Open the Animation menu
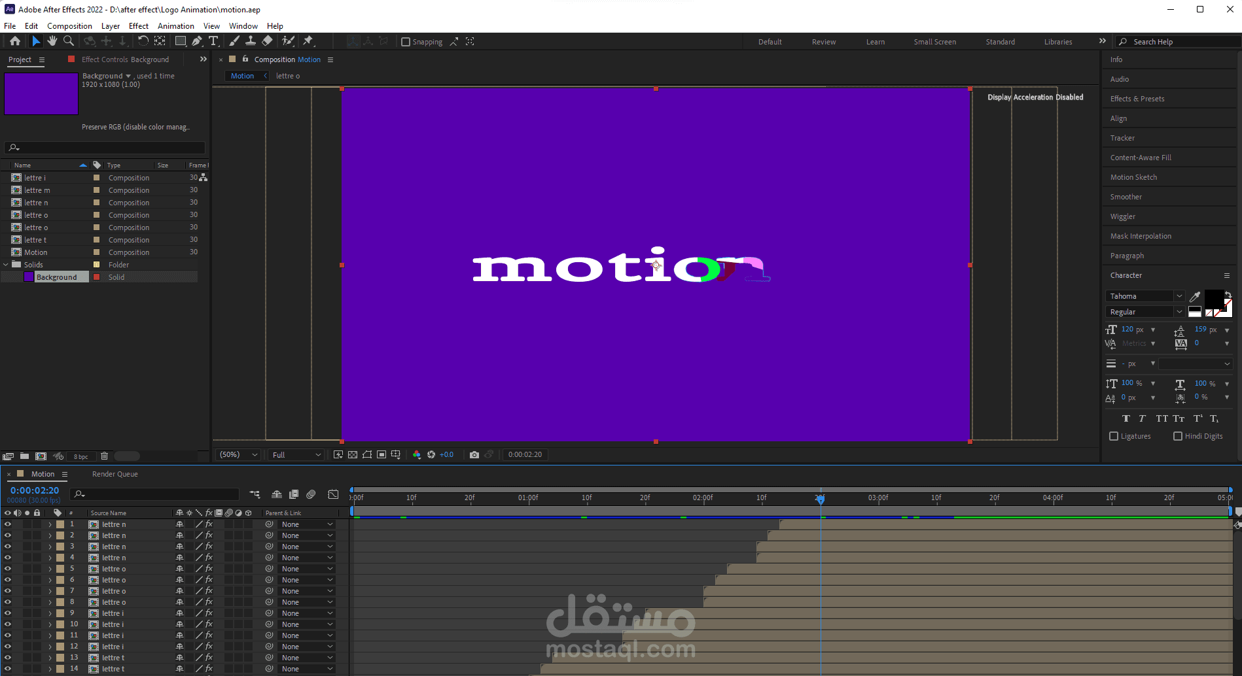Viewport: 1242px width, 676px height. 176,26
